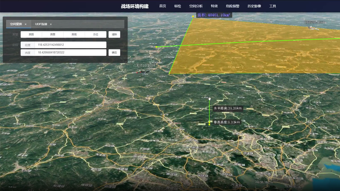Close the 空间量算 tab
Viewport: 340px width, 191px height.
(25, 24)
